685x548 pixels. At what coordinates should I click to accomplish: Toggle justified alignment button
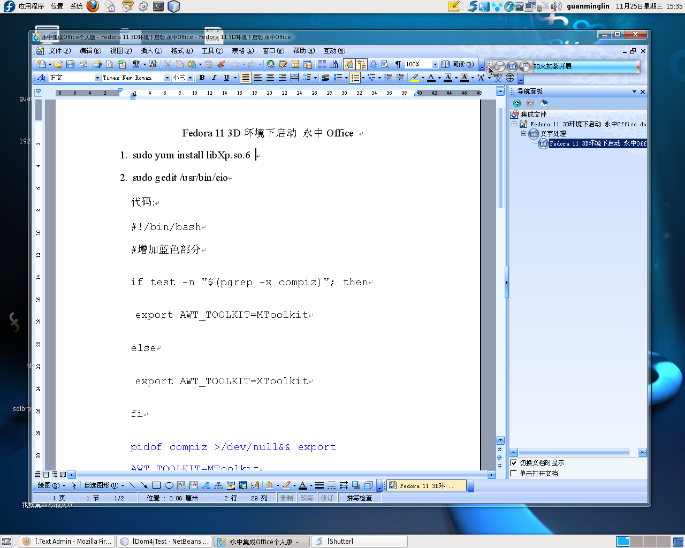tap(245, 78)
